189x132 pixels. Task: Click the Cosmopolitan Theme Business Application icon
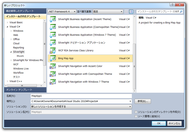coord(53,27)
